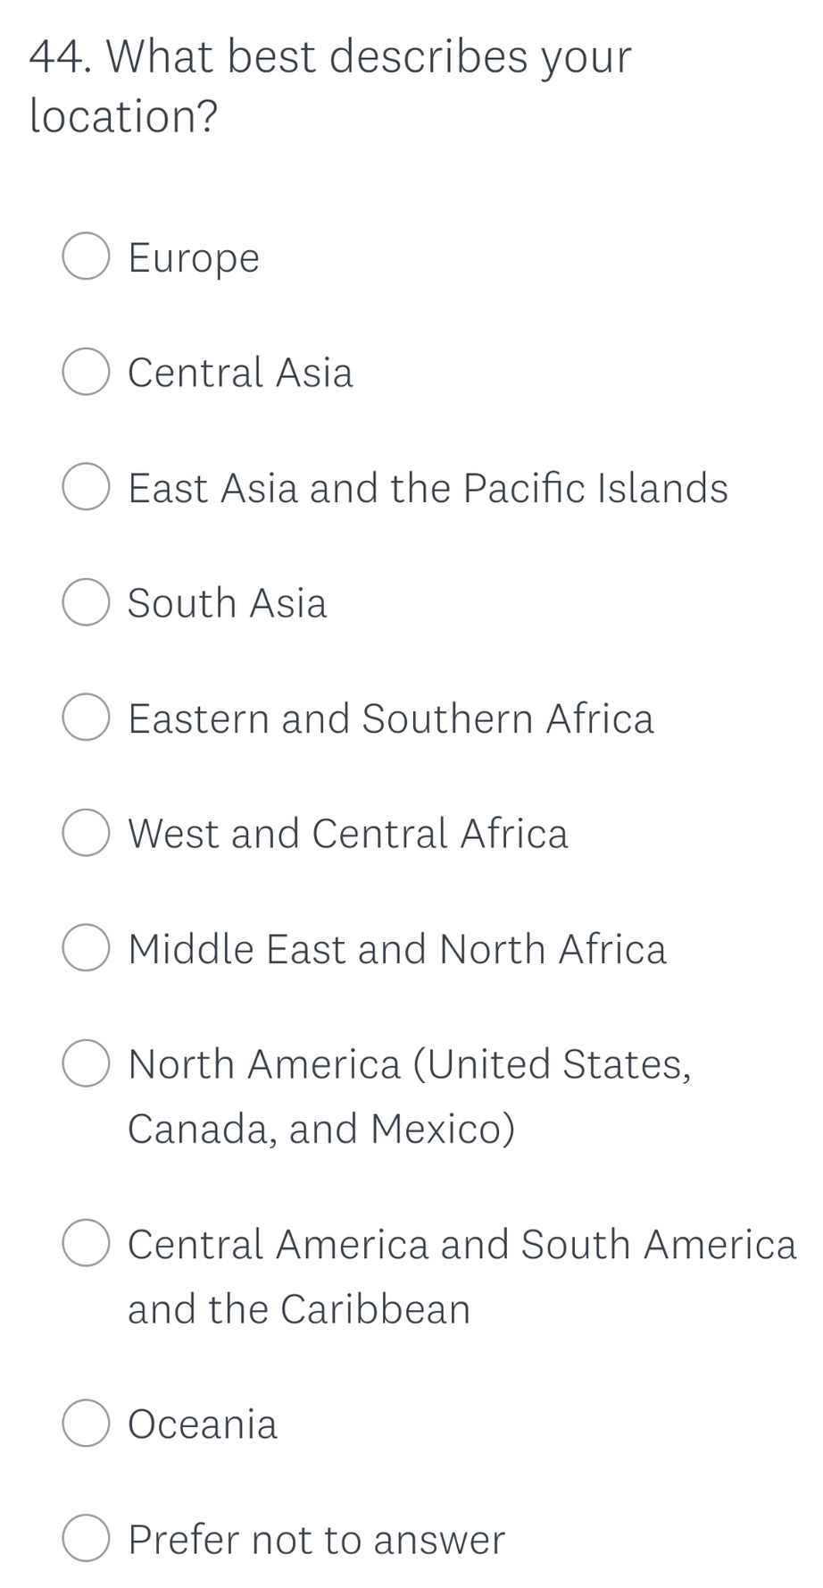The height and width of the screenshot is (1588, 823).
Task: Select Eastern and Southern Africa radio button
Action: click(x=87, y=718)
